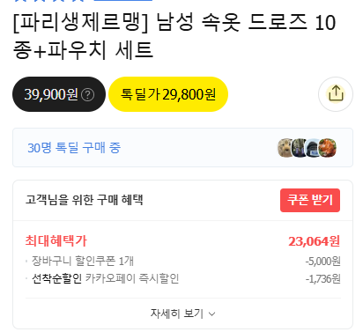
Task: Select the first buyer profile avatar
Action: [x=285, y=148]
